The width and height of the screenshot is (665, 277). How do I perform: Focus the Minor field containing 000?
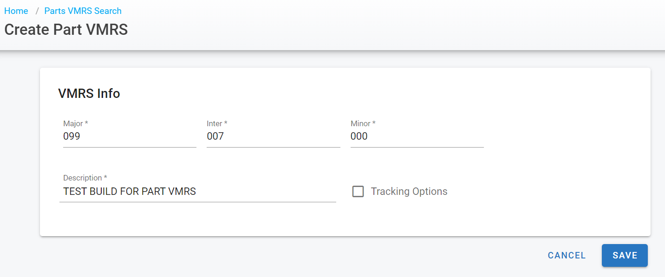pos(417,136)
